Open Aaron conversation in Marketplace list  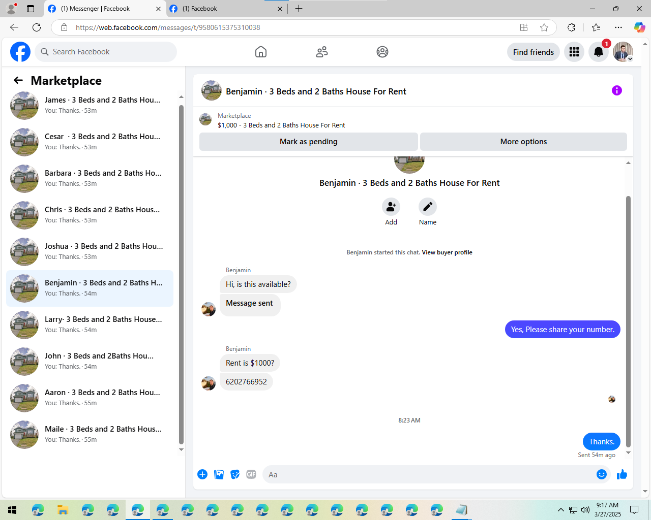pyautogui.click(x=90, y=398)
